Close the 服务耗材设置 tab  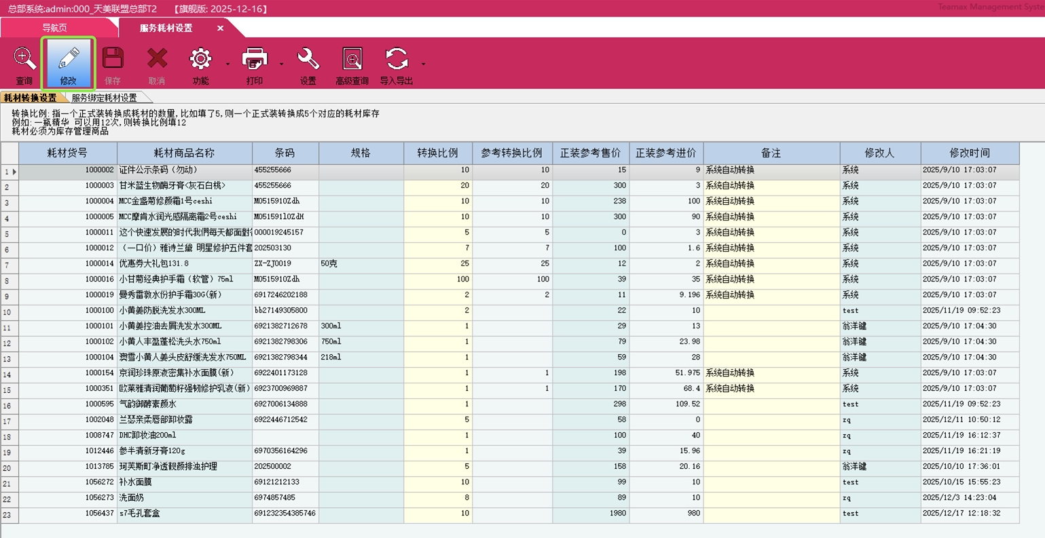[220, 28]
